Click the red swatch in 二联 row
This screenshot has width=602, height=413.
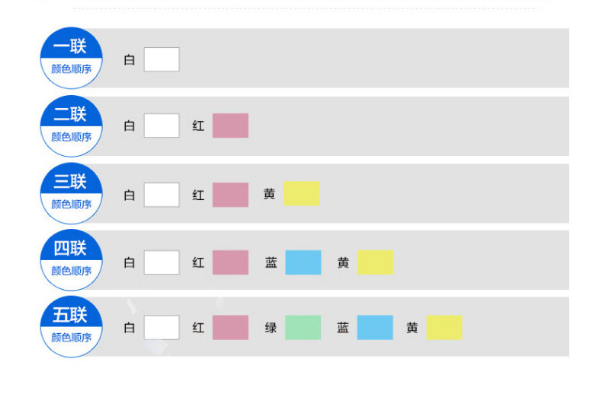click(x=230, y=125)
